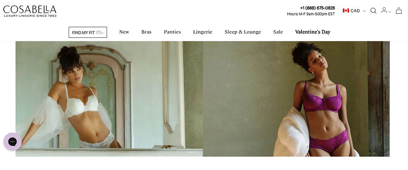Expand the CAD currency dropdown
408x170 pixels.
[x=354, y=11]
